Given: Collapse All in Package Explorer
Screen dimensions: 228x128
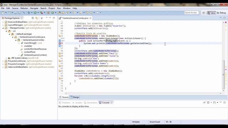Looking at the screenshot, I should [33, 18].
